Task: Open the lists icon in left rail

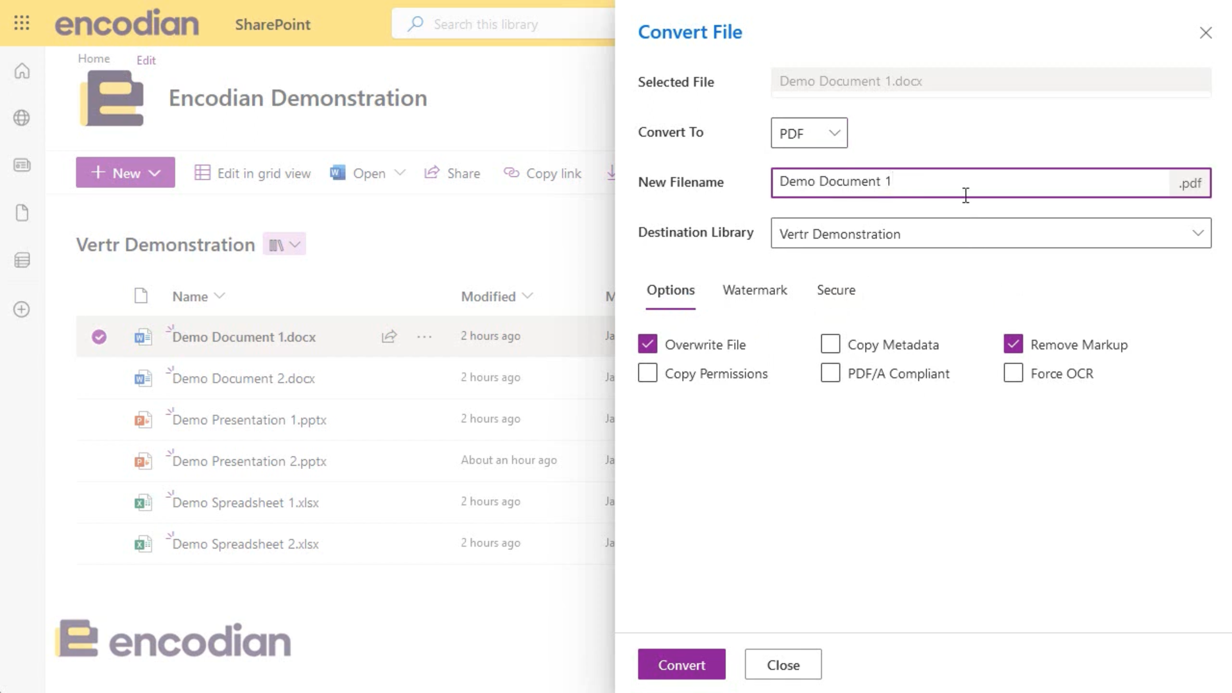Action: pos(22,261)
